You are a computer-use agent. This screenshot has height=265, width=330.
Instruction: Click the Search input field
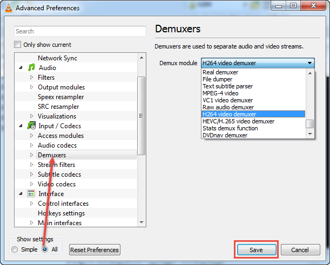pos(80,31)
